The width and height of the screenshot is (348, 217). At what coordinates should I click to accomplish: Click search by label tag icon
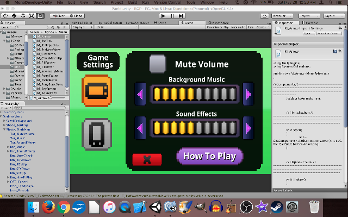point(58,27)
